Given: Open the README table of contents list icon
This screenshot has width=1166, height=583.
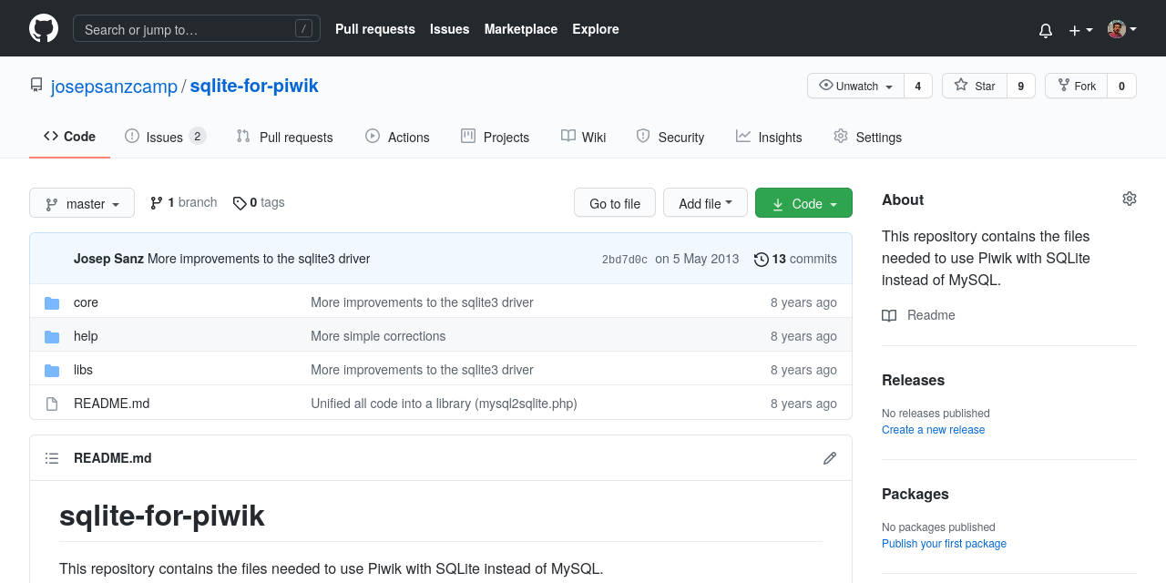Looking at the screenshot, I should point(52,458).
